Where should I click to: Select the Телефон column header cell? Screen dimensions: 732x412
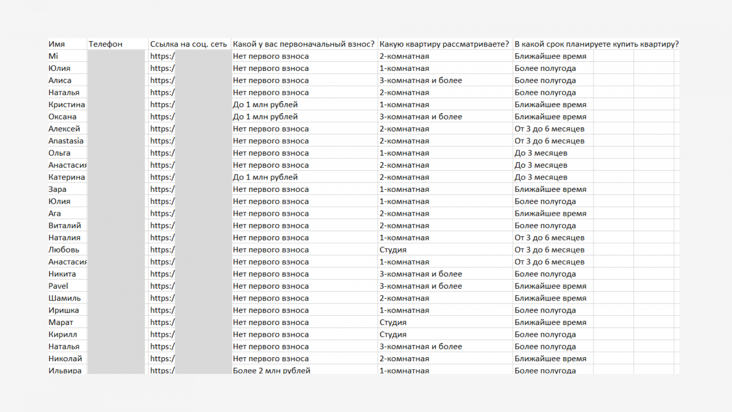pos(106,44)
